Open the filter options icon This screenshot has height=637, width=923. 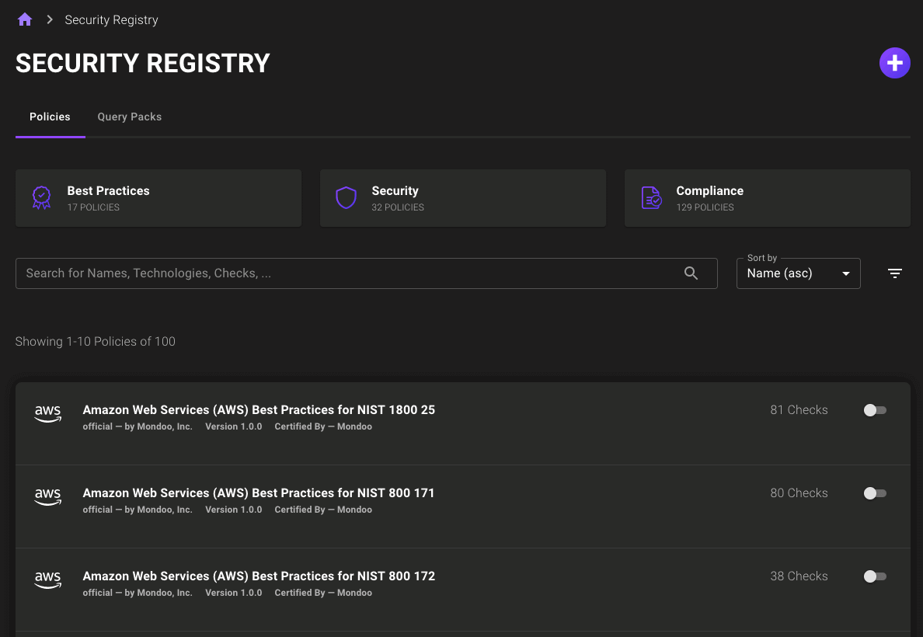tap(894, 273)
